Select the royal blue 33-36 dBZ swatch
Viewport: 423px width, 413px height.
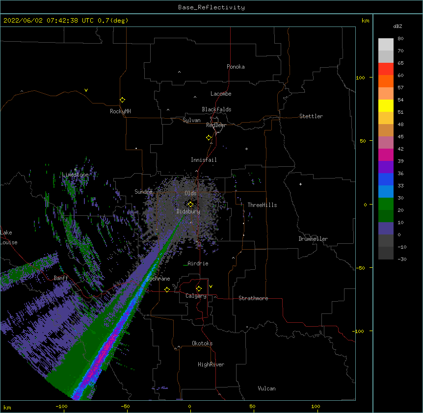(386, 179)
